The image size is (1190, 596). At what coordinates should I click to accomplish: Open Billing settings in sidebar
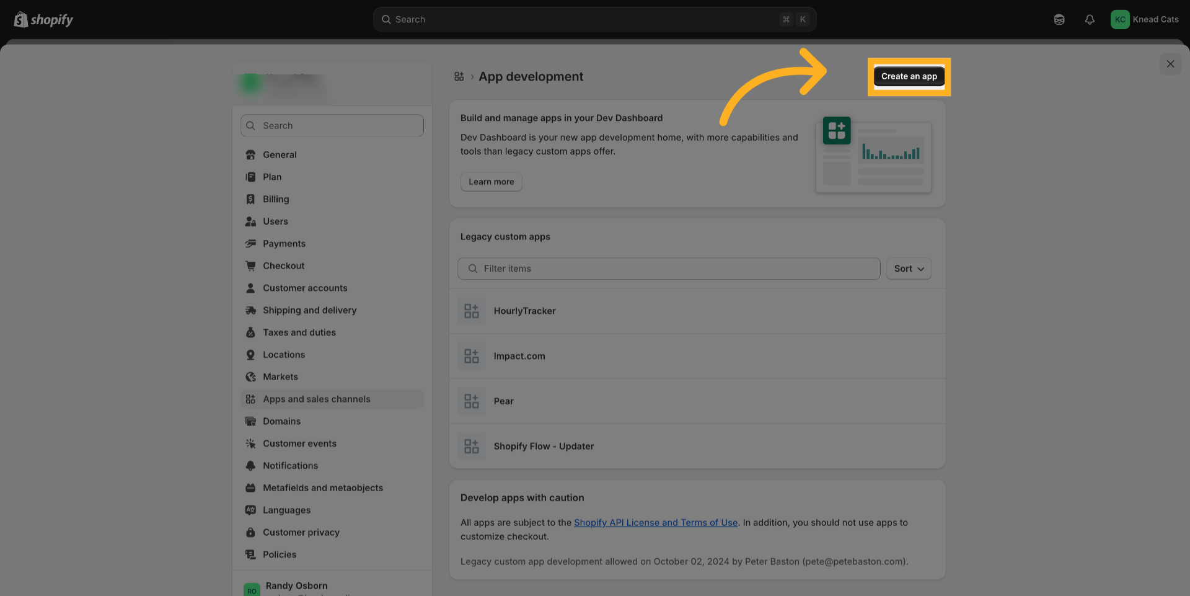click(275, 199)
